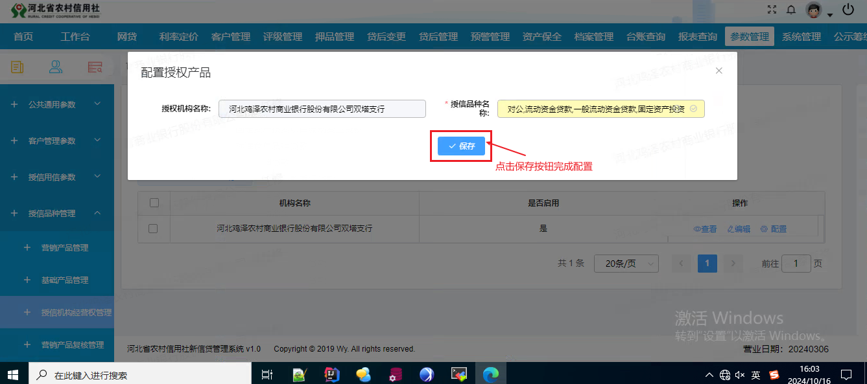
Task: Open the system clipboard icon in the taskbar tray
Action: [846, 374]
